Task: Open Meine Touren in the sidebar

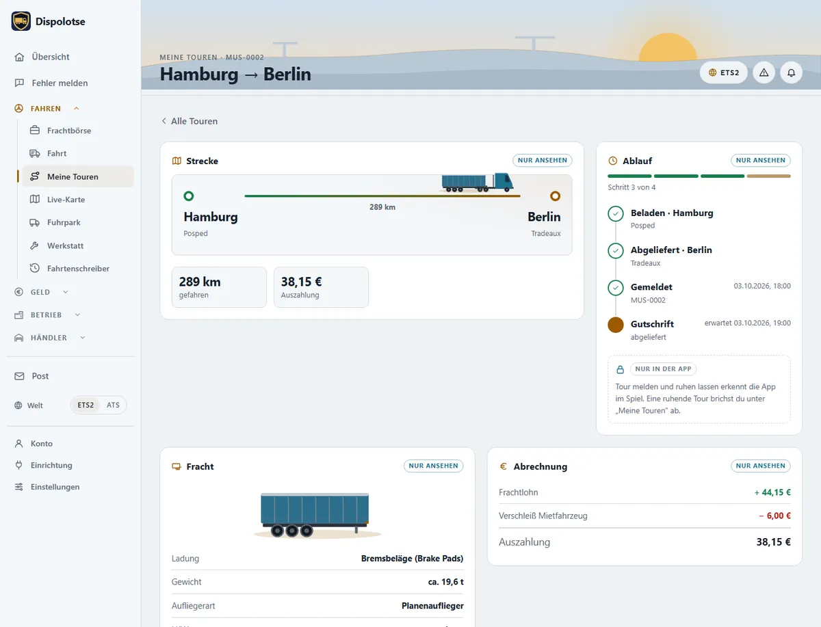Action: pyautogui.click(x=78, y=176)
